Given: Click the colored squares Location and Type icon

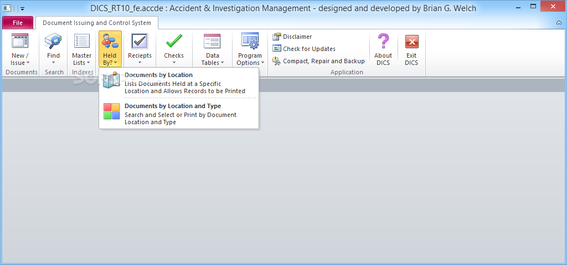Looking at the screenshot, I should [111, 111].
